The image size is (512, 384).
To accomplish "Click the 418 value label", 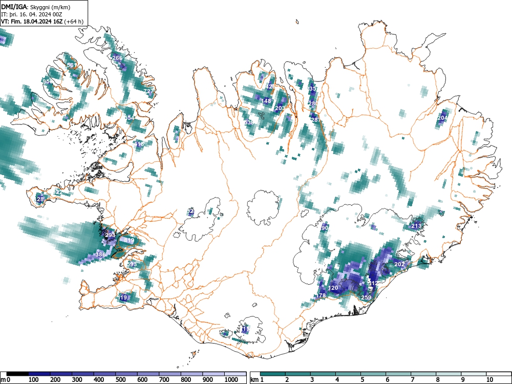I will [x=139, y=144].
